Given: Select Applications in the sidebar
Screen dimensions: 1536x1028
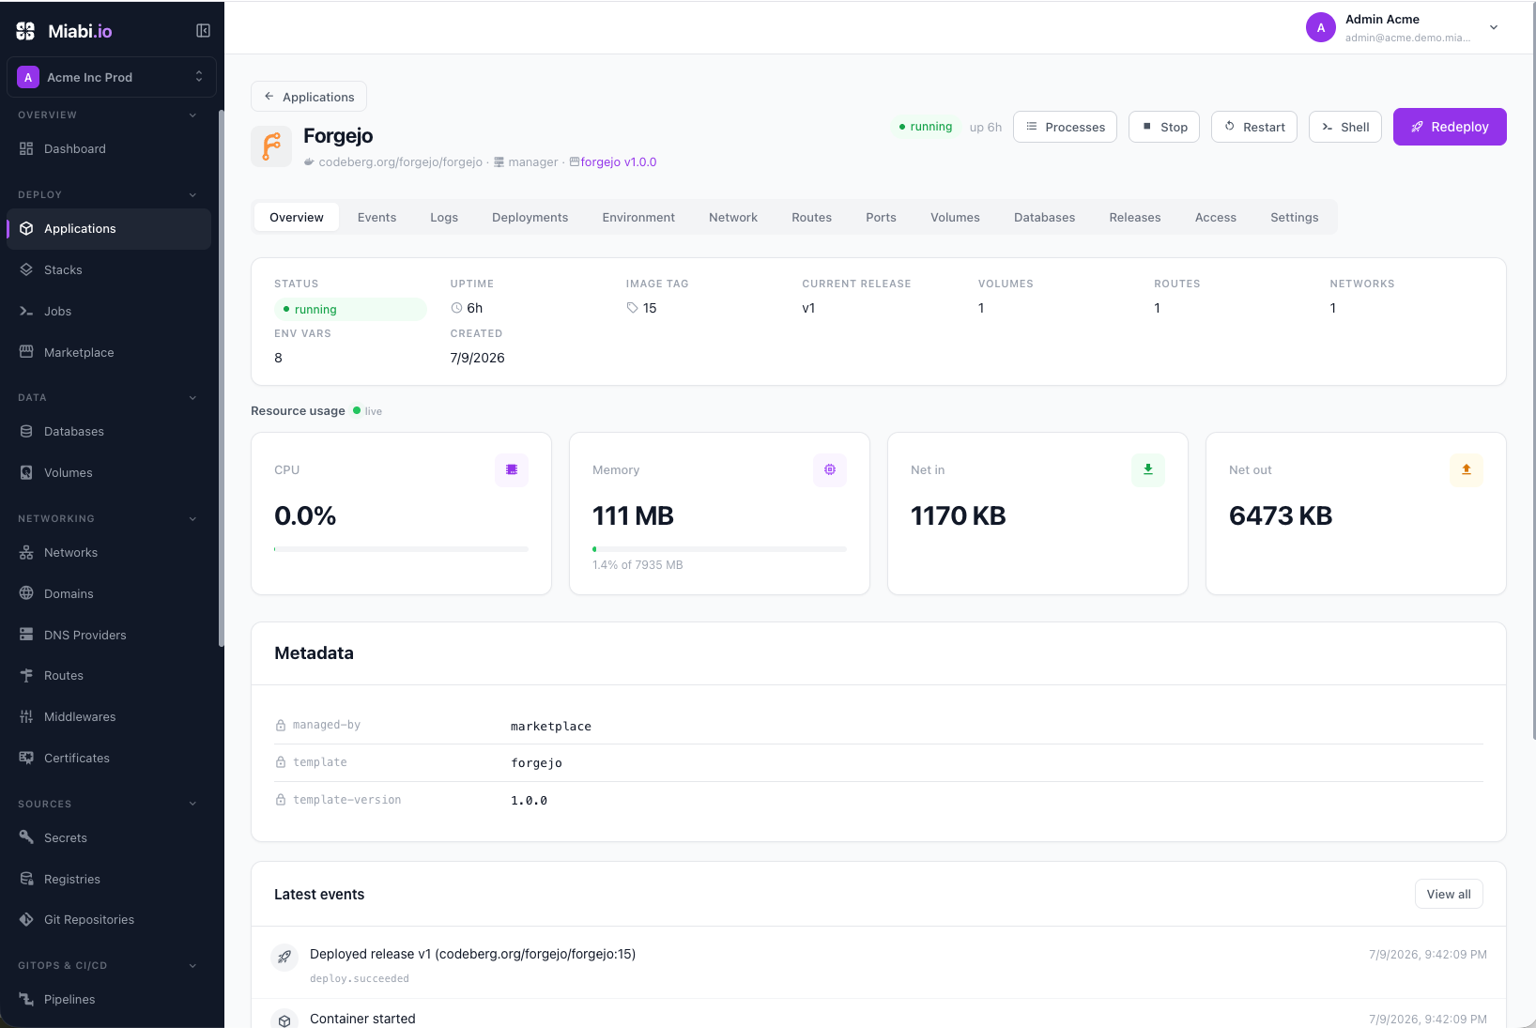Looking at the screenshot, I should (x=109, y=228).
